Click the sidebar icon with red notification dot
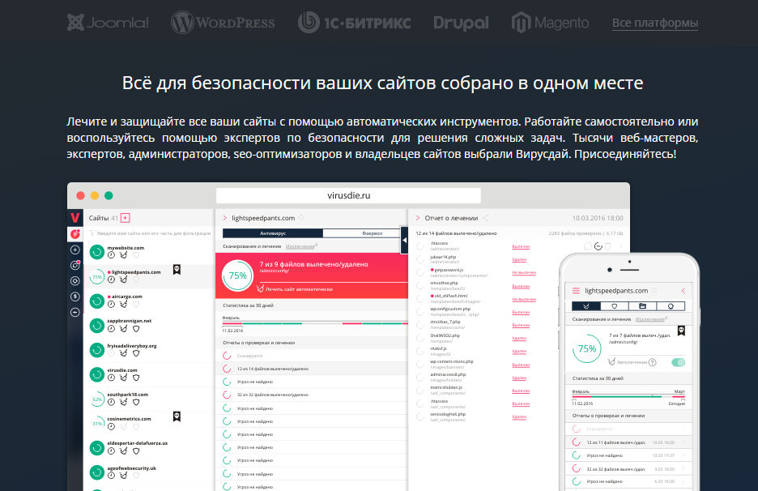Screen dimensions: 758x491 75,265
